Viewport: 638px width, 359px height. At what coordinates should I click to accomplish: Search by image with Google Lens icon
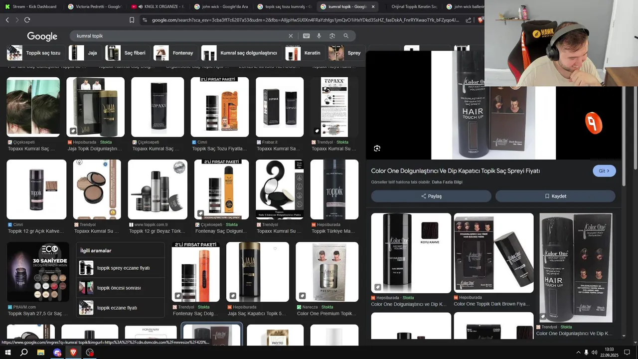pos(332,36)
